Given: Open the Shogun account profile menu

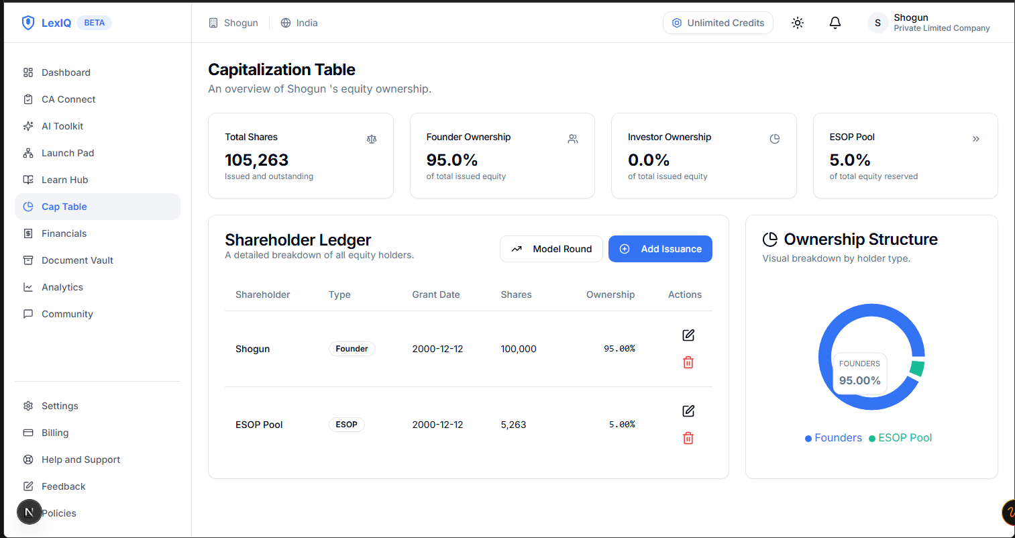Looking at the screenshot, I should [928, 23].
